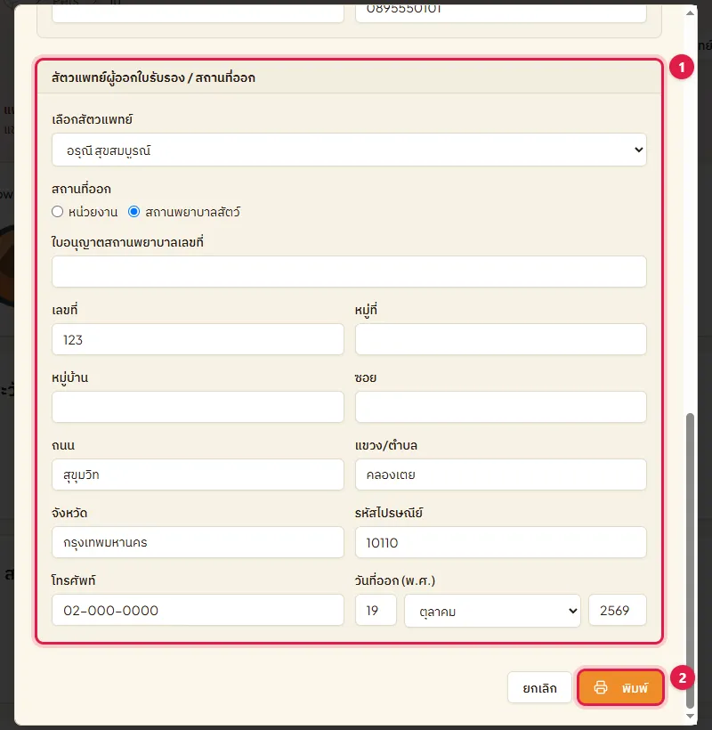The width and height of the screenshot is (712, 730).
Task: Click the เลขที่ field containing 123
Action: [x=198, y=339]
